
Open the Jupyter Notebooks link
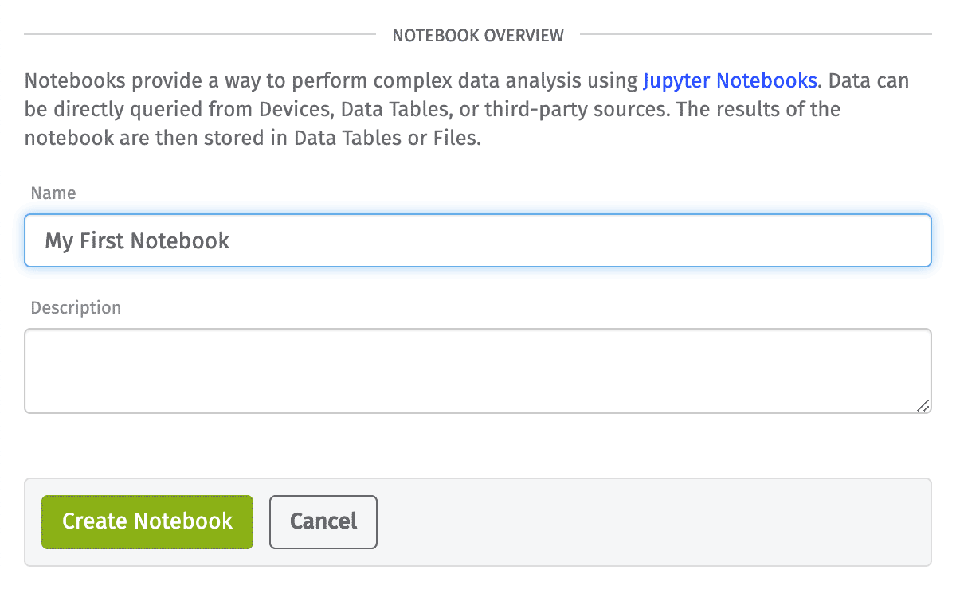(x=730, y=80)
